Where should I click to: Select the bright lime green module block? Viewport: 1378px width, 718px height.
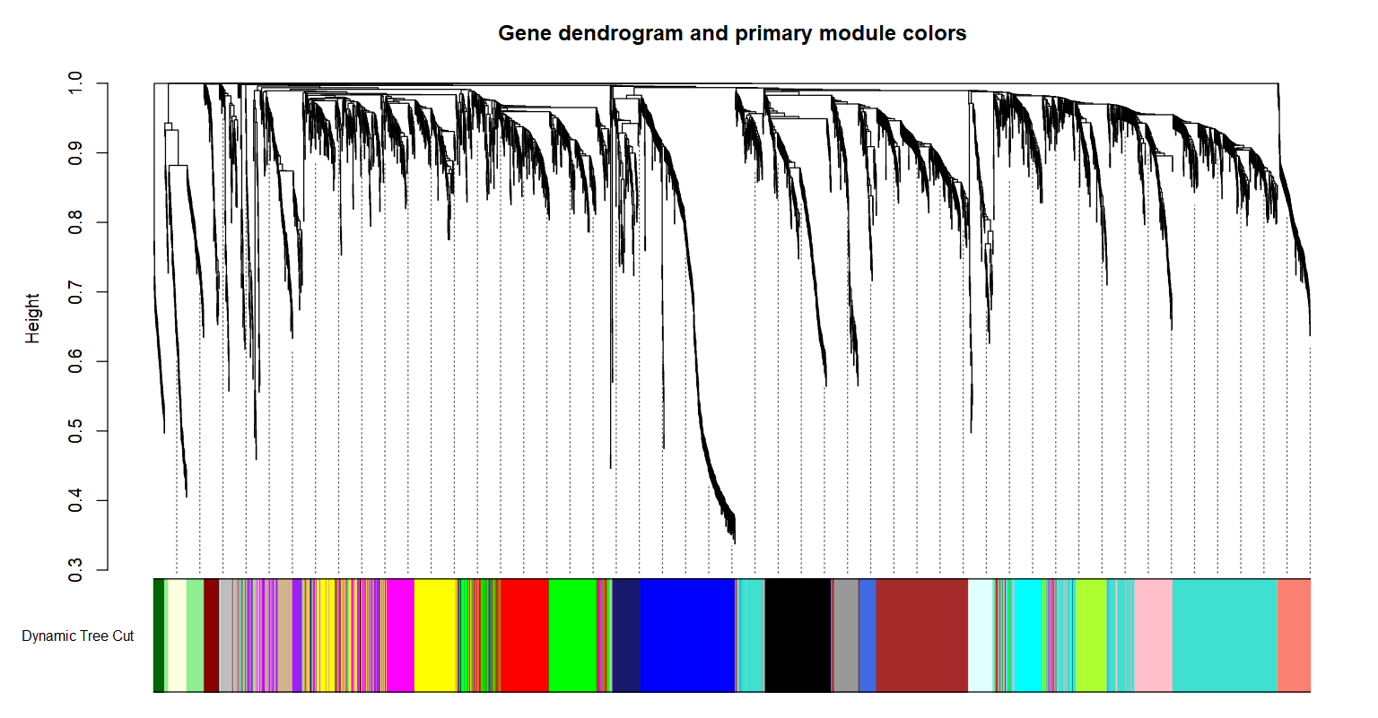[572, 635]
